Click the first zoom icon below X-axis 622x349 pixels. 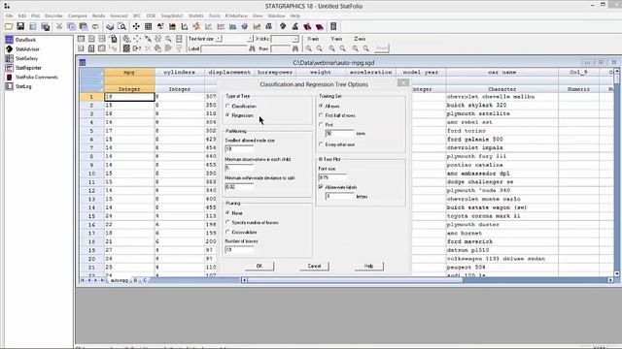tap(308, 48)
